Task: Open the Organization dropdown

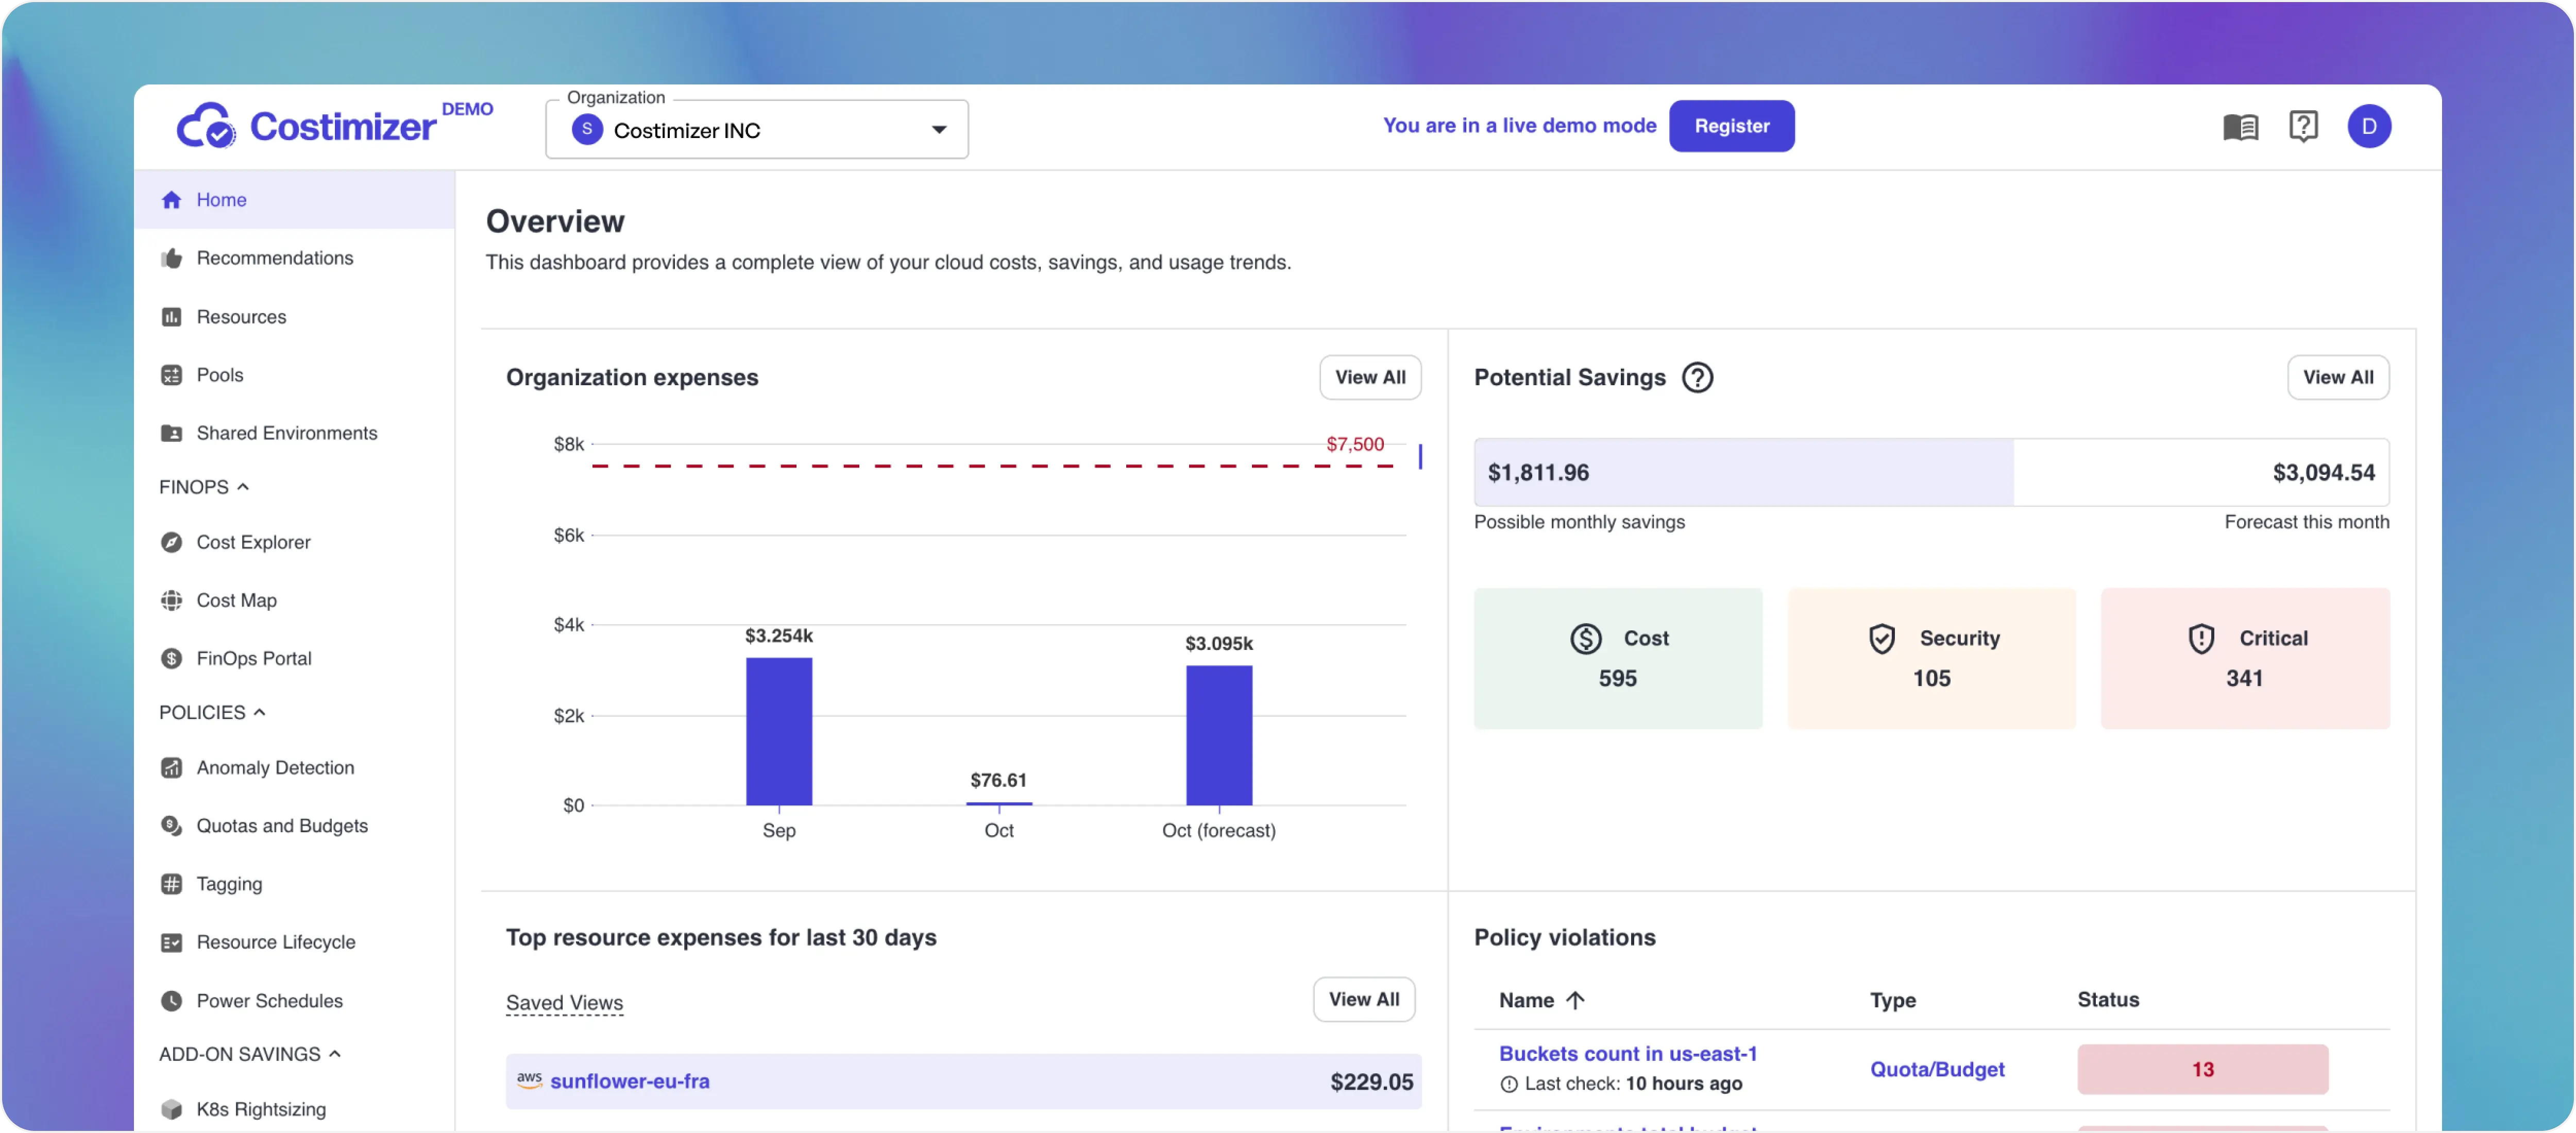Action: pos(757,130)
